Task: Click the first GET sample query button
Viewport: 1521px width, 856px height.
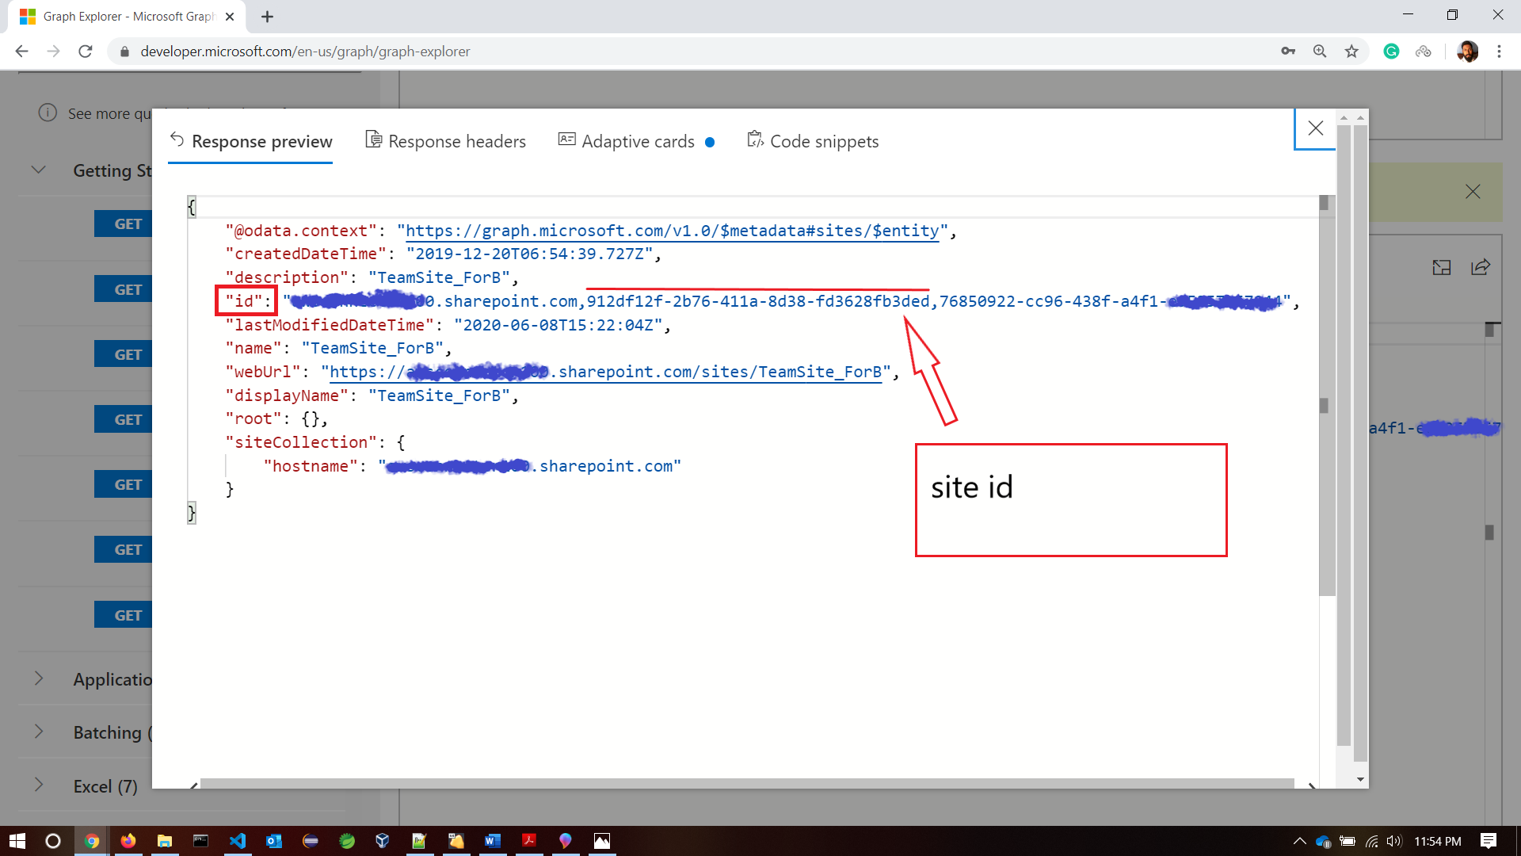Action: click(x=124, y=224)
